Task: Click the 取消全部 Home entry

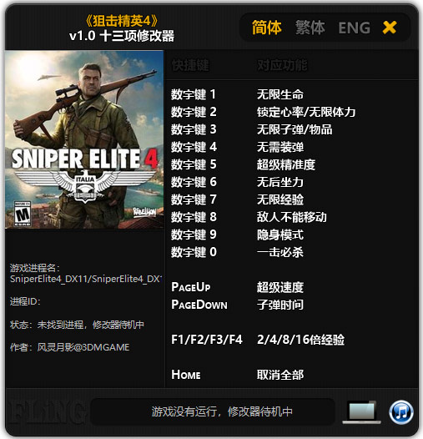Action: point(280,375)
